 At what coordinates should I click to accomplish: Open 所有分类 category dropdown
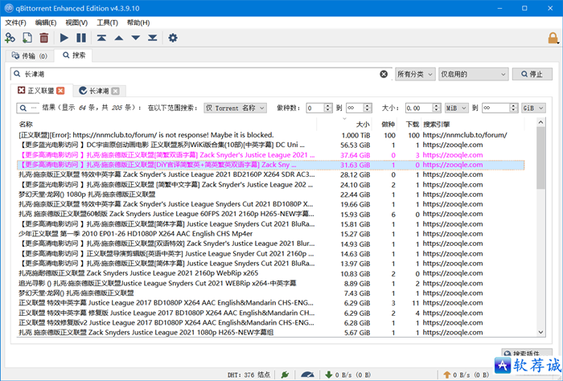(415, 74)
